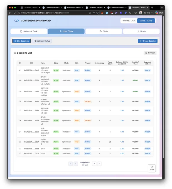Click the Create Session button
The height and width of the screenshot is (189, 172).
click(x=148, y=41)
